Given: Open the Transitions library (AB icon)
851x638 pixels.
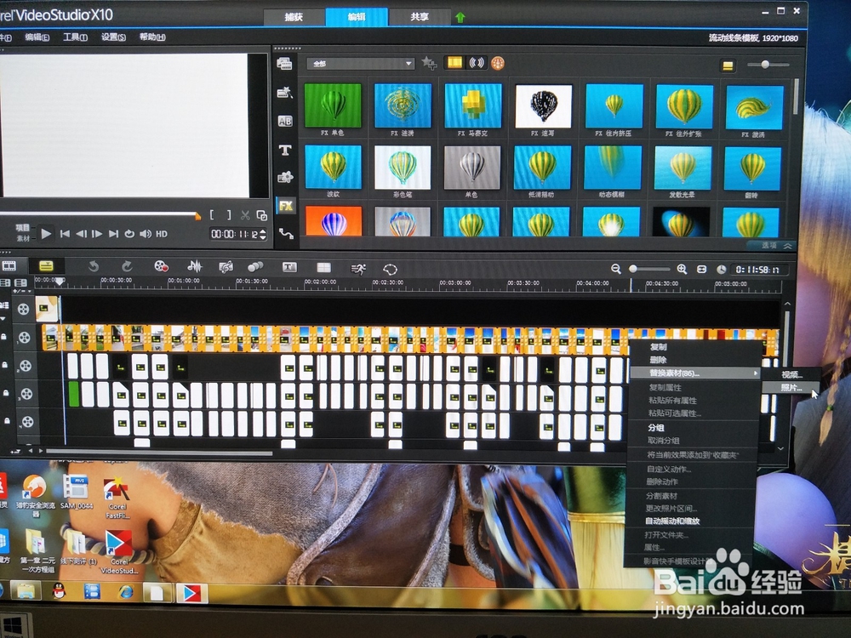Looking at the screenshot, I should tap(285, 121).
